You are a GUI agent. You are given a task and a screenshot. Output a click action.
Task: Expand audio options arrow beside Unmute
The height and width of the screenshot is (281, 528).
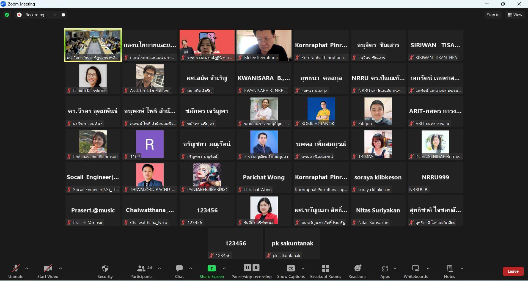coord(27,268)
